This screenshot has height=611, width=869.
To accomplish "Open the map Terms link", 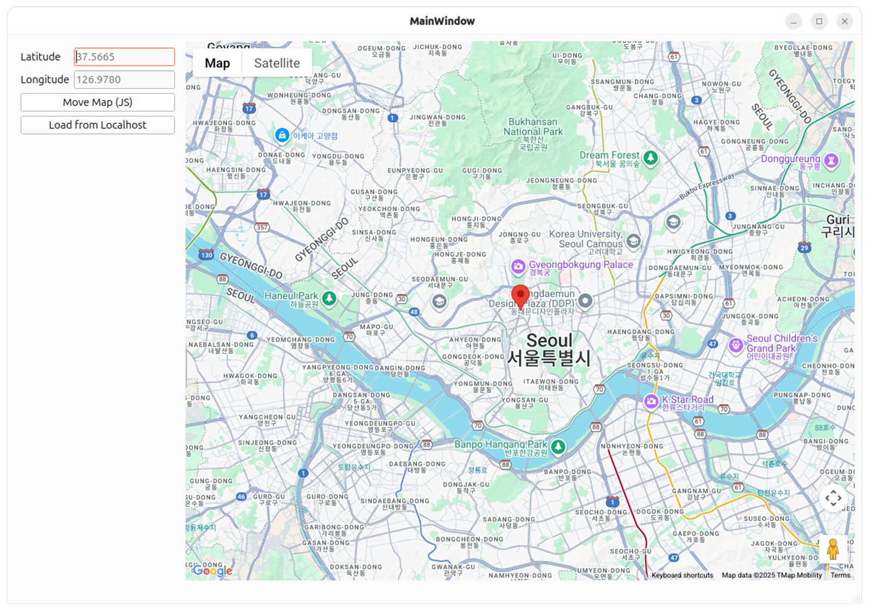I will pyautogui.click(x=840, y=575).
